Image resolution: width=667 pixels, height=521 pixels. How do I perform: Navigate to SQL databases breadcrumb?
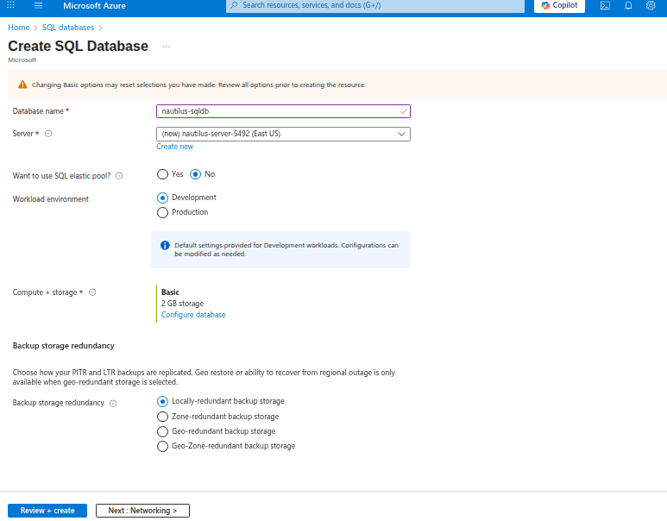tap(68, 28)
